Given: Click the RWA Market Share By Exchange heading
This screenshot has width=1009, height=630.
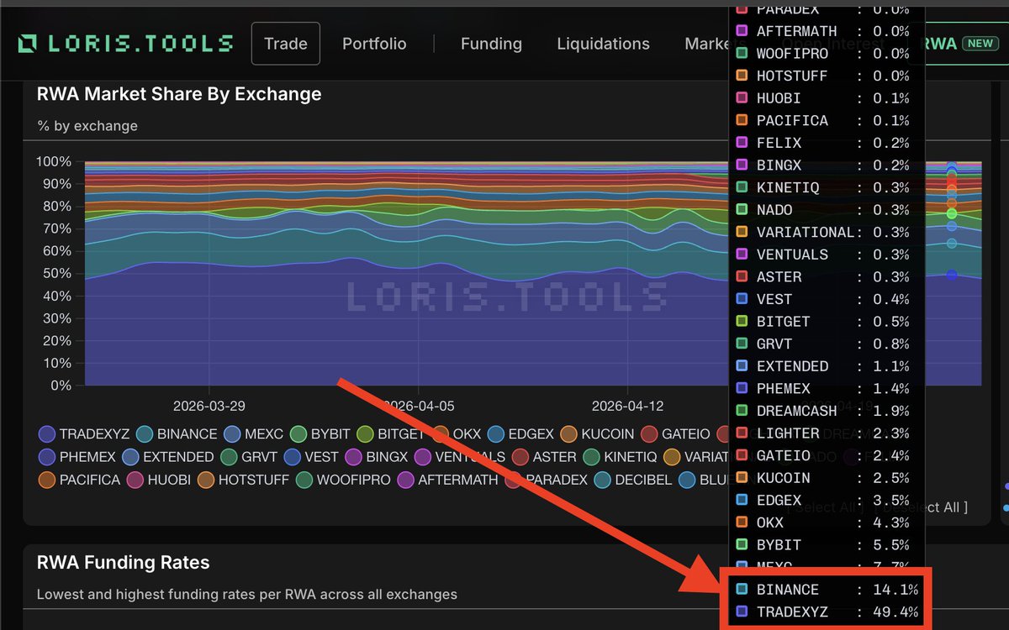Looking at the screenshot, I should [179, 94].
